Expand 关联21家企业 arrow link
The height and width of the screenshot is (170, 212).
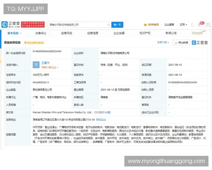click(50, 67)
